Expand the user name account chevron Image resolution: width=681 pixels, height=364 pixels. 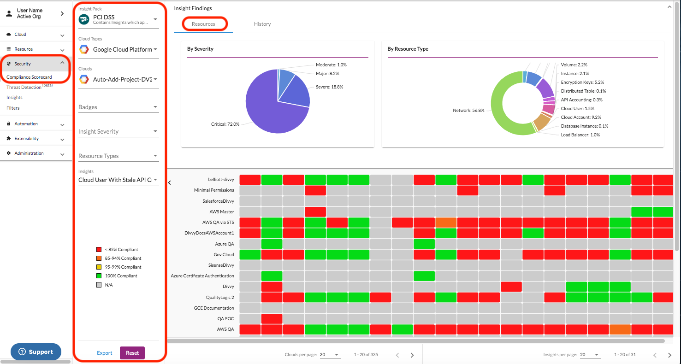pyautogui.click(x=62, y=14)
